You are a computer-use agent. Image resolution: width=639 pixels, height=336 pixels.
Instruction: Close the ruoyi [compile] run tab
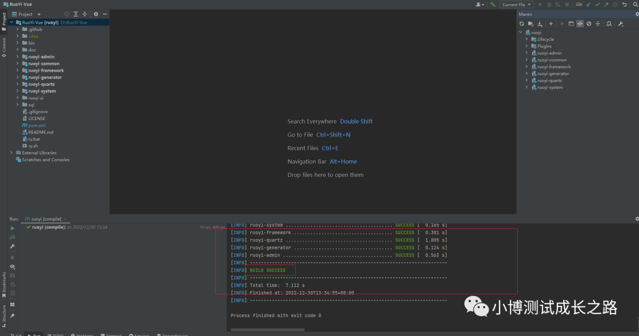click(x=65, y=219)
